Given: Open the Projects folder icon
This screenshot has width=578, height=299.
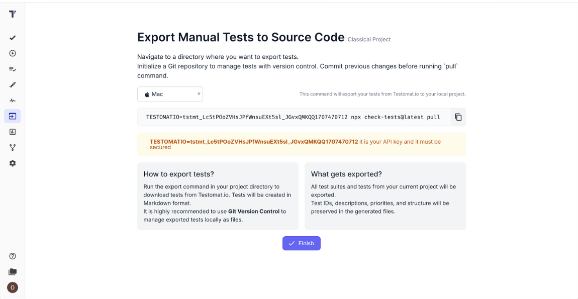Looking at the screenshot, I should tap(13, 272).
